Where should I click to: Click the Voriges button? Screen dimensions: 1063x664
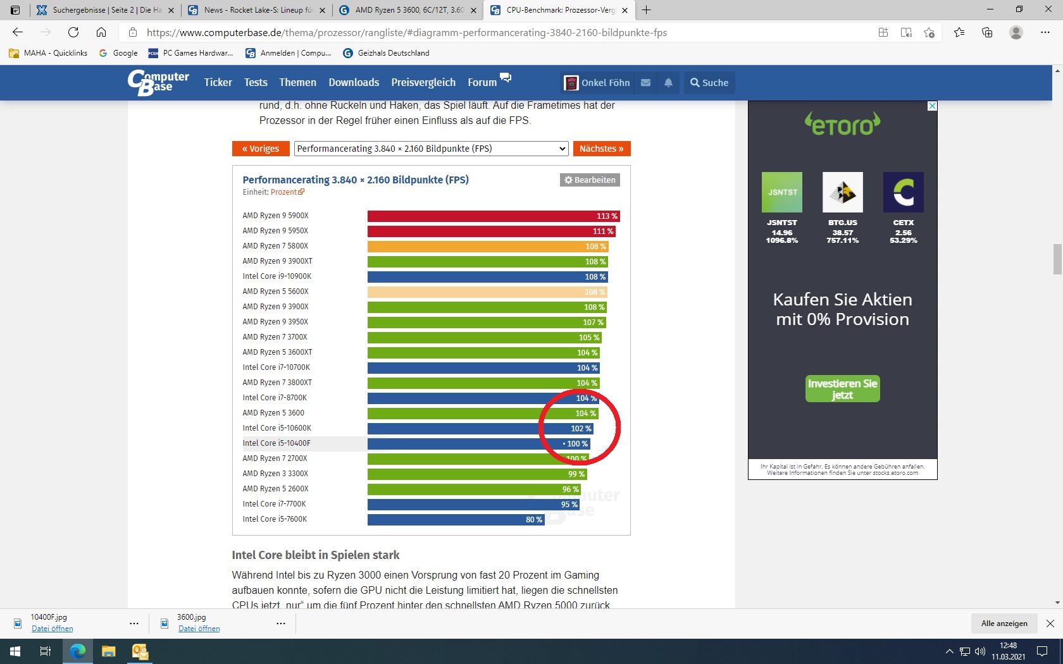click(x=261, y=149)
